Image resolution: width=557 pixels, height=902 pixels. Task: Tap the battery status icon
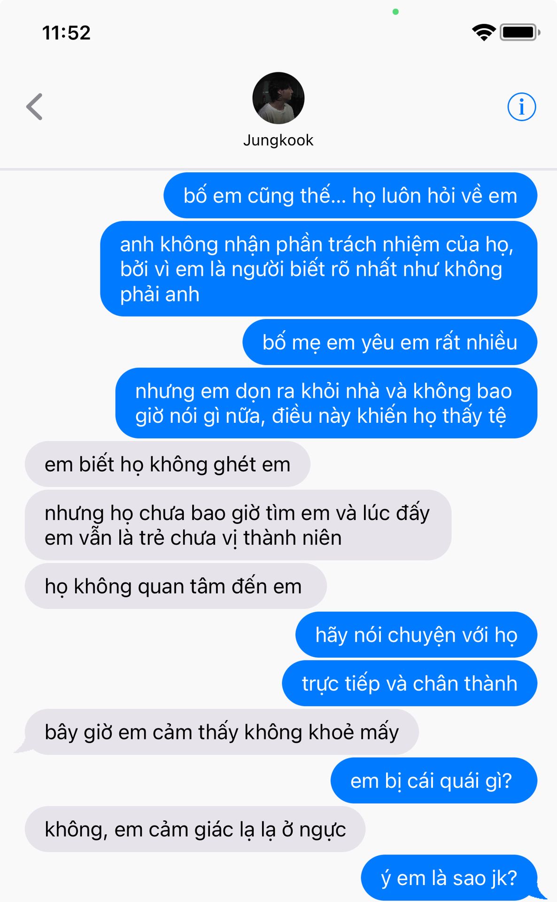pos(520,32)
